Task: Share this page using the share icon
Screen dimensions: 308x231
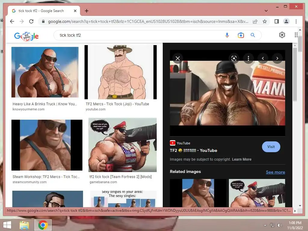Action: point(255,21)
